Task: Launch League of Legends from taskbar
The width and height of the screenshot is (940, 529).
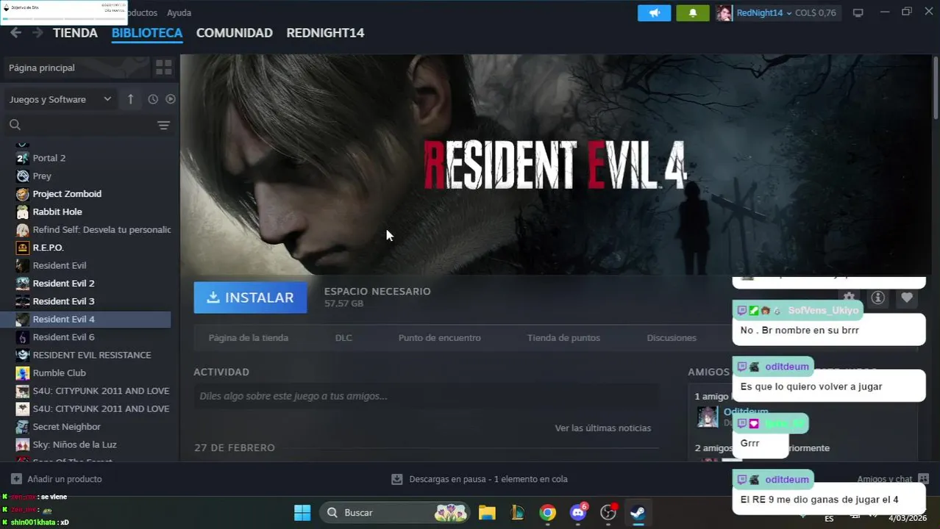Action: 517,513
